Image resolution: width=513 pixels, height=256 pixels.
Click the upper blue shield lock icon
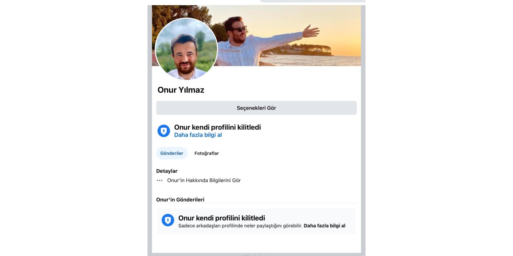[x=164, y=131]
